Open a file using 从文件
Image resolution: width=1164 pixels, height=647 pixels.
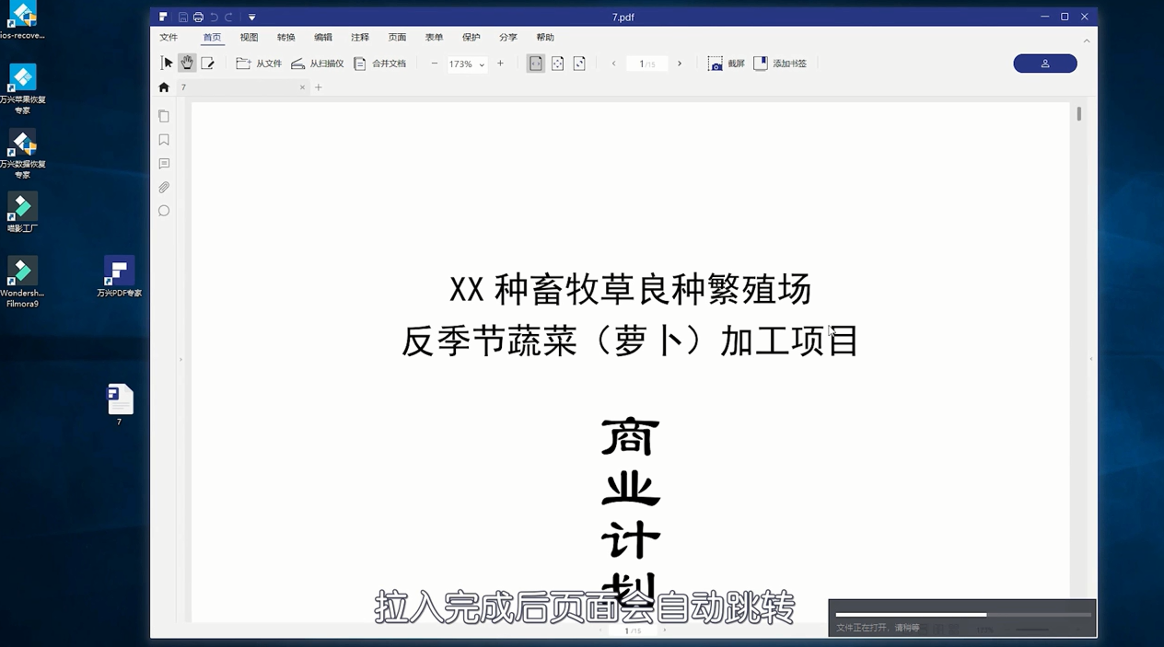tap(259, 63)
